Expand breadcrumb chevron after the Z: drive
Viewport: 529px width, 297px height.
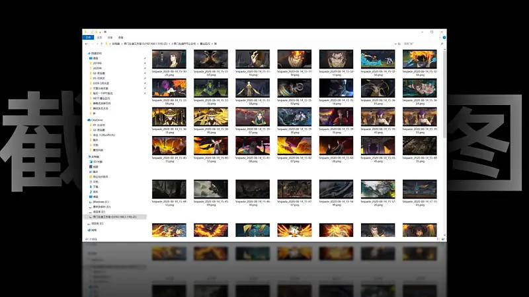click(169, 44)
